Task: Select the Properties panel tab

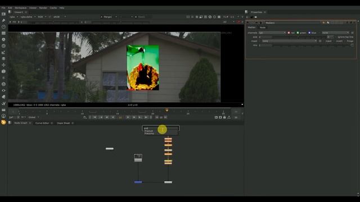Action: click(256, 12)
